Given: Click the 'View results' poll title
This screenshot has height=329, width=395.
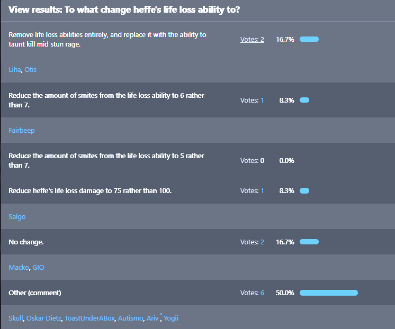Looking at the screenshot, I should [124, 10].
